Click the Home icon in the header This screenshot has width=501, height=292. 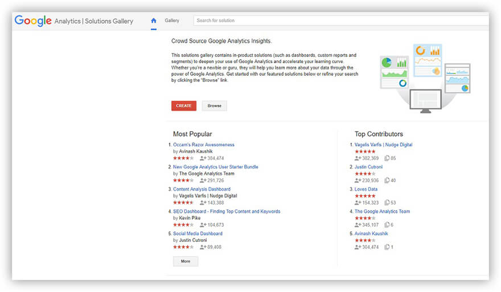pyautogui.click(x=154, y=20)
